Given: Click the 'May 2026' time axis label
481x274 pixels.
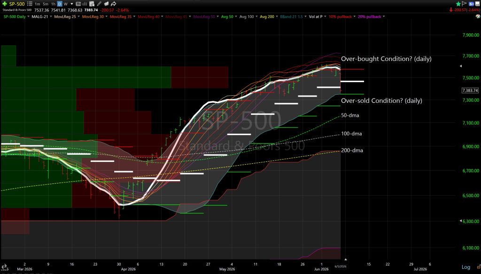Looking at the screenshot, I should [227, 269].
